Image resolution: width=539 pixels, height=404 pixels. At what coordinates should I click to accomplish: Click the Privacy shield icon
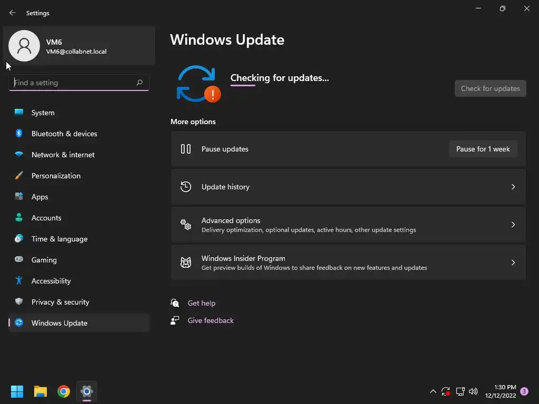pyautogui.click(x=19, y=301)
